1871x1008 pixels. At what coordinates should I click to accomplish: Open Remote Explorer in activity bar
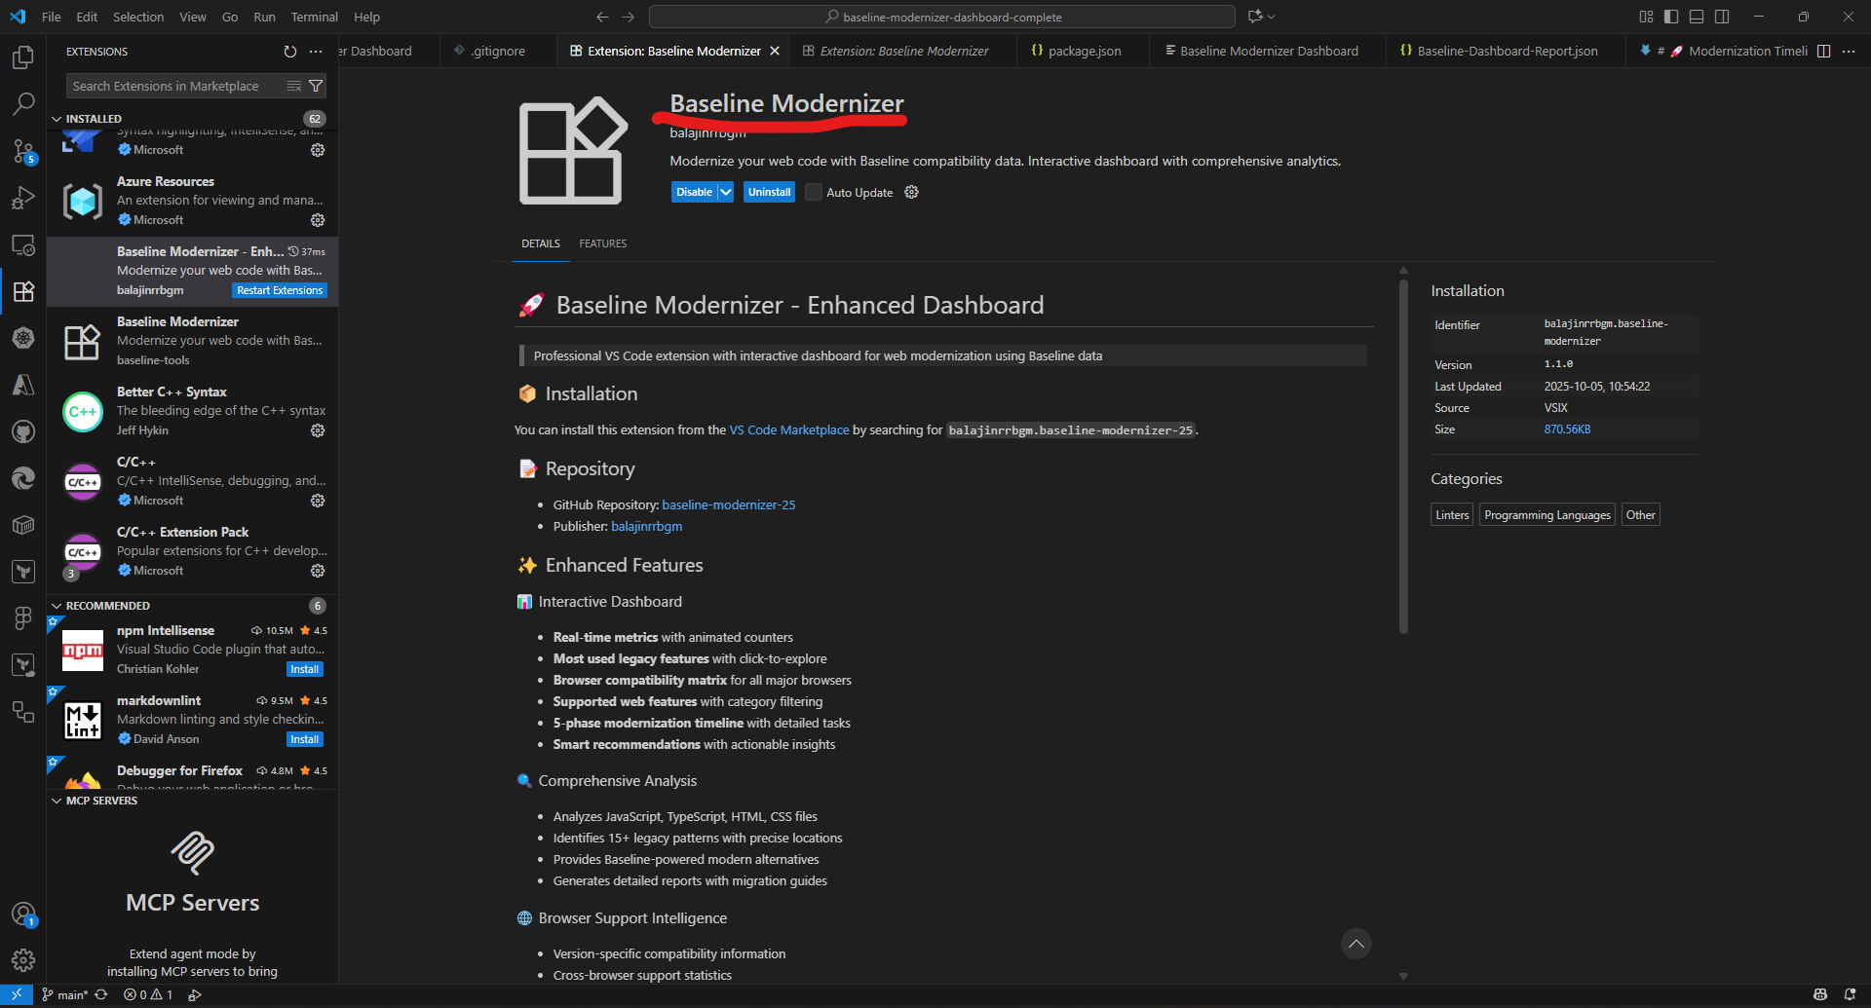pyautogui.click(x=23, y=244)
